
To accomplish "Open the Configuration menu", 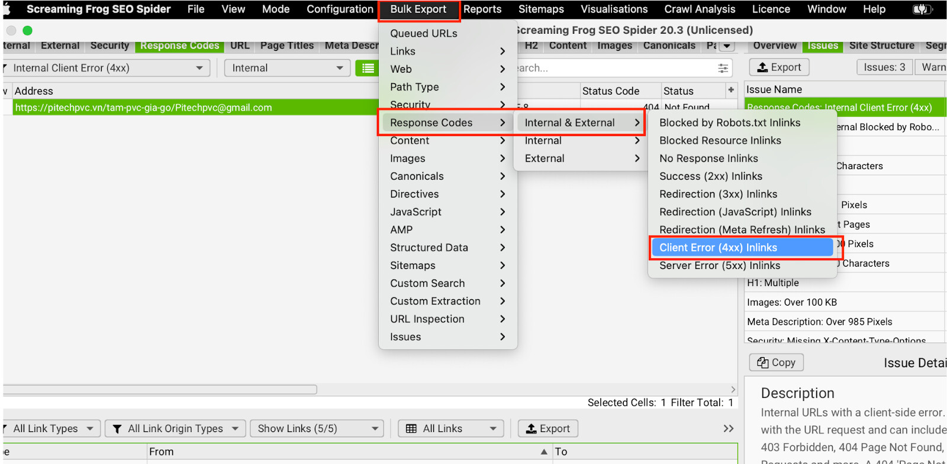I will tap(340, 9).
